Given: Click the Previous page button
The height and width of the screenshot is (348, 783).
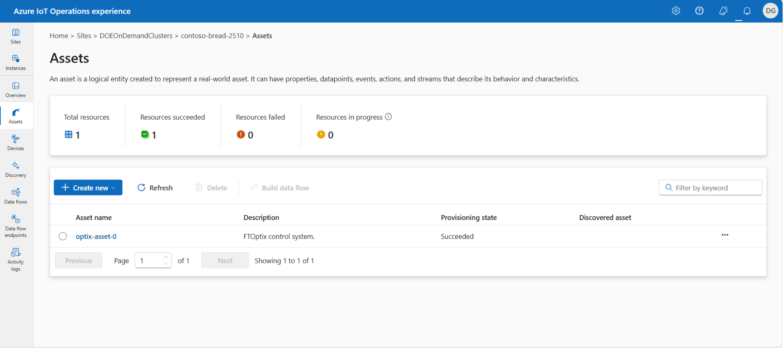Looking at the screenshot, I should click(x=79, y=261).
